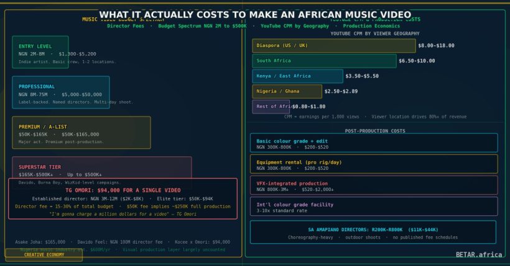Click the TG Omori $94,000 headline
Screen dimensions: 510x266
pyautogui.click(x=123, y=190)
